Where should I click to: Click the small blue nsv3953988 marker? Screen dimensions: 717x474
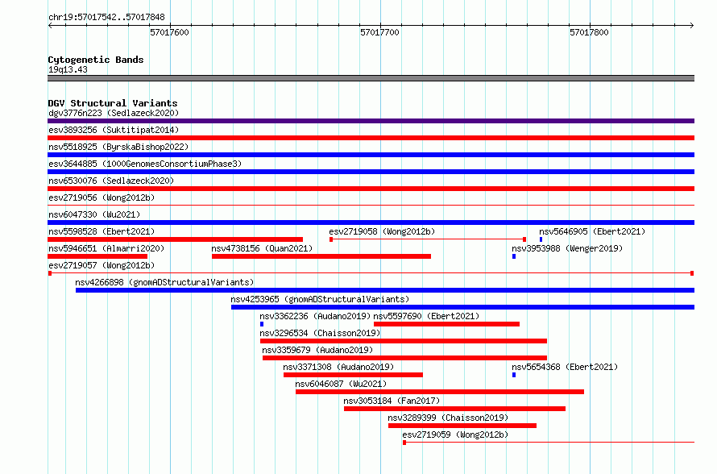514,256
